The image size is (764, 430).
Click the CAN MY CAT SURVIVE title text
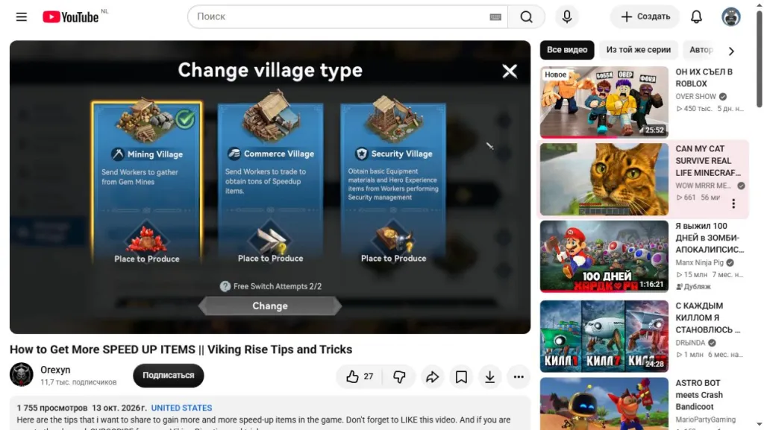click(x=708, y=161)
